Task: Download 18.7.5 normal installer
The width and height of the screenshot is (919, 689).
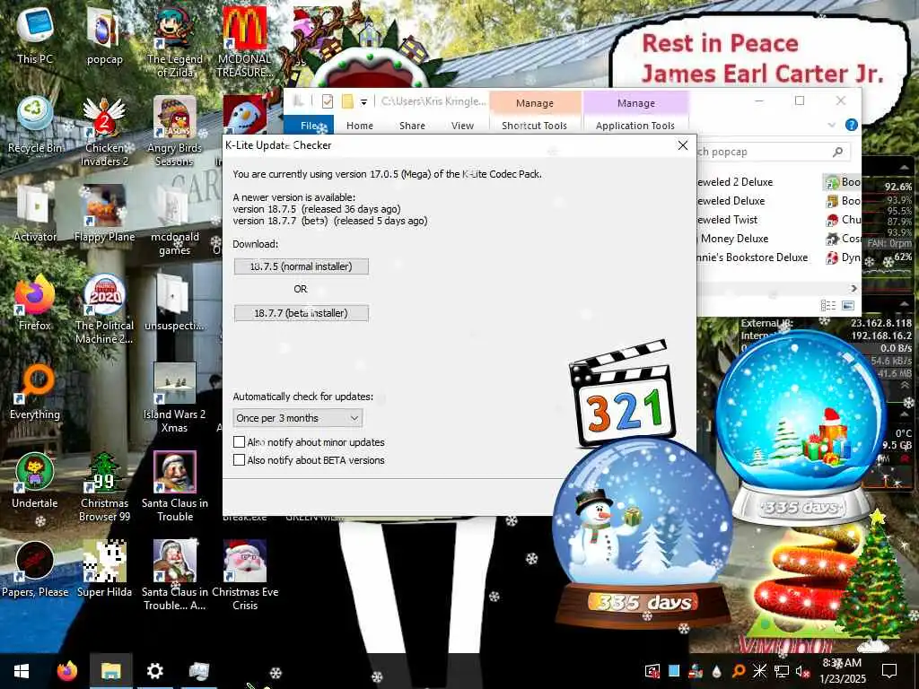Action: pyautogui.click(x=302, y=266)
